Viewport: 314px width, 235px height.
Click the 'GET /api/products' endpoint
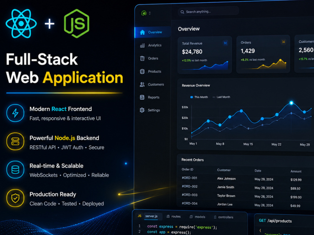pos(275,221)
